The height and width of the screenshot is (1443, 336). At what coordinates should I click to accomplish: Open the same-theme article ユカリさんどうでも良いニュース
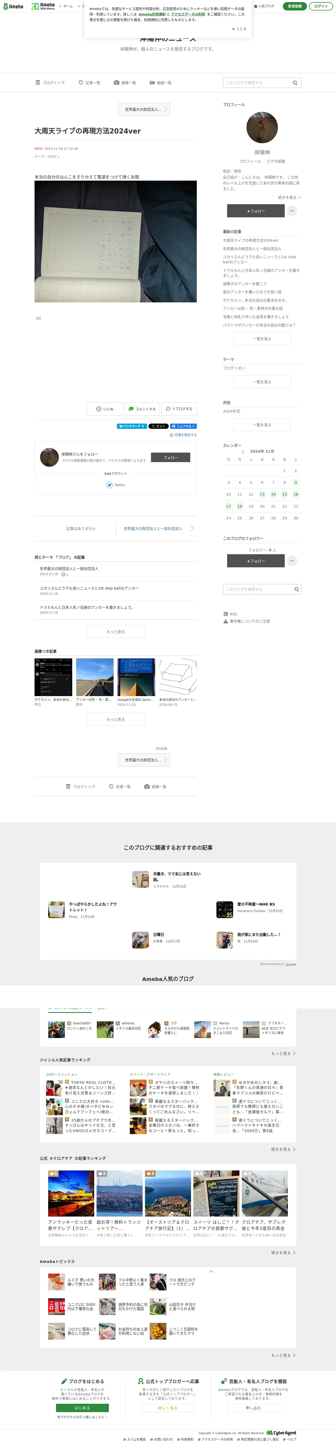pos(89,588)
